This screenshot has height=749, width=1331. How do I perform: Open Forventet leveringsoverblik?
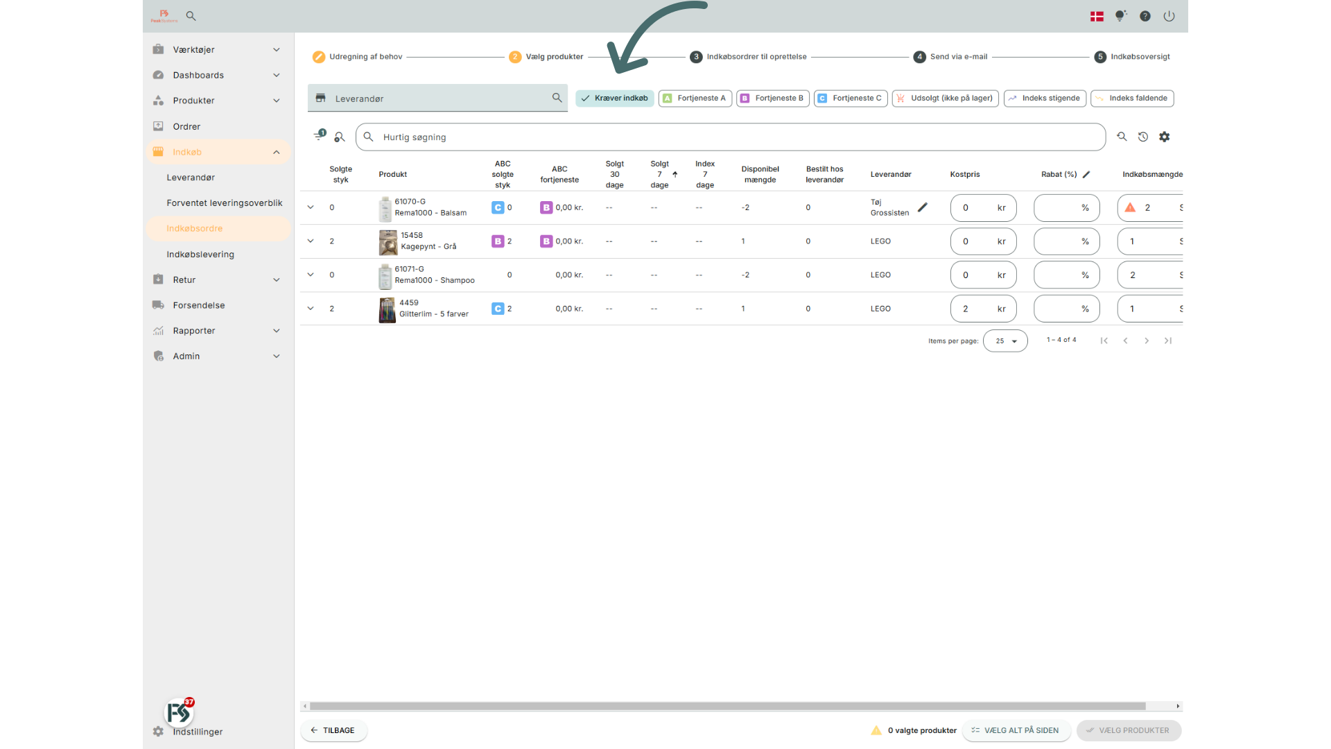pos(218,203)
